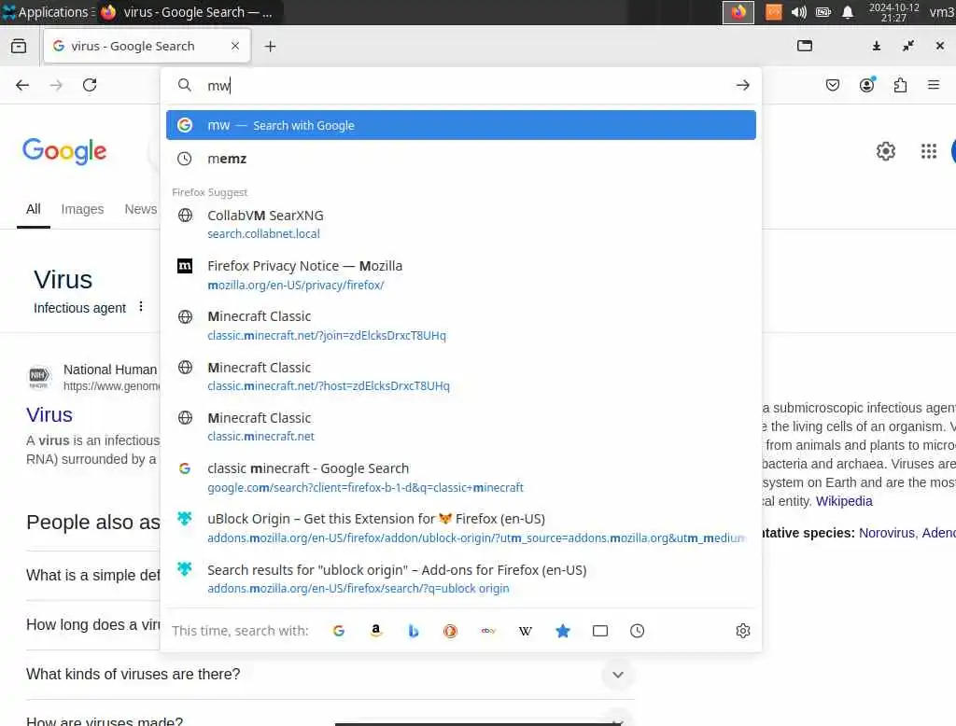Switch to the Images search tab
This screenshot has width=956, height=726.
click(82, 209)
